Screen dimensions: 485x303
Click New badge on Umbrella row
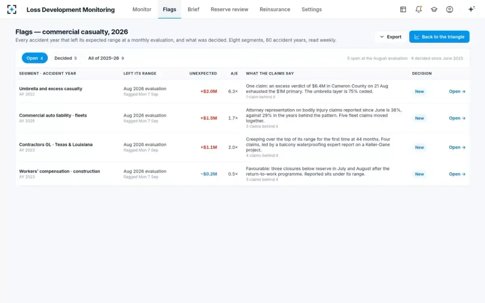tap(420, 91)
